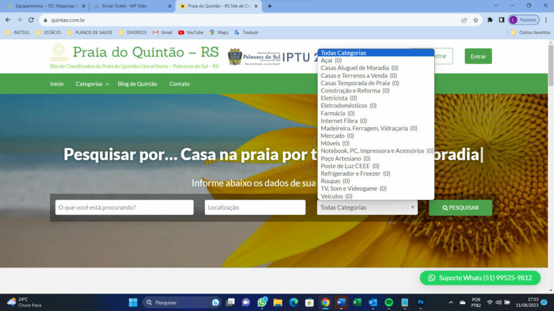Open Maps bookmark
Viewport: 554px width, 311px height.
pyautogui.click(x=219, y=32)
